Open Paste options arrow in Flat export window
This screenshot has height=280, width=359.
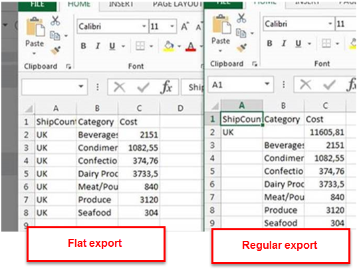[x=34, y=54]
